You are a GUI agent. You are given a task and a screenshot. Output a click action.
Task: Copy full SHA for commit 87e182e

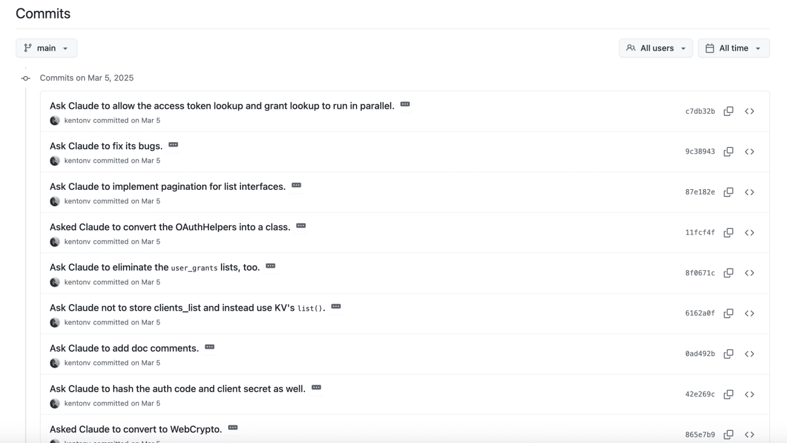(729, 192)
